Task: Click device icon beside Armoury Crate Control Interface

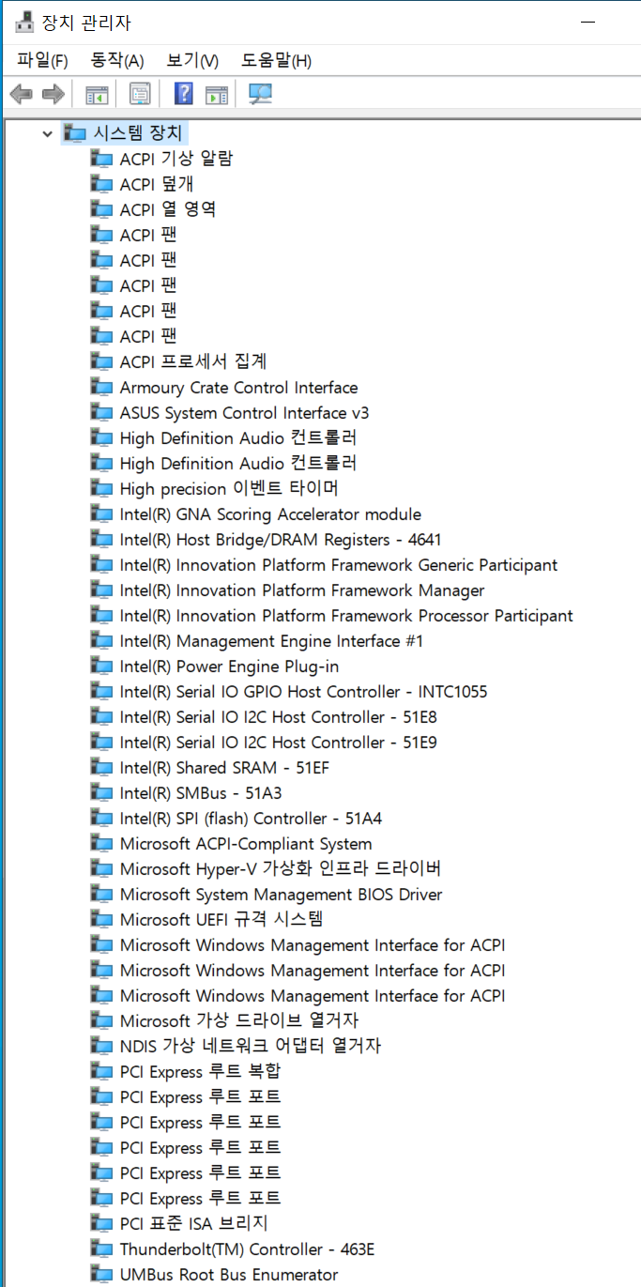Action: coord(101,387)
